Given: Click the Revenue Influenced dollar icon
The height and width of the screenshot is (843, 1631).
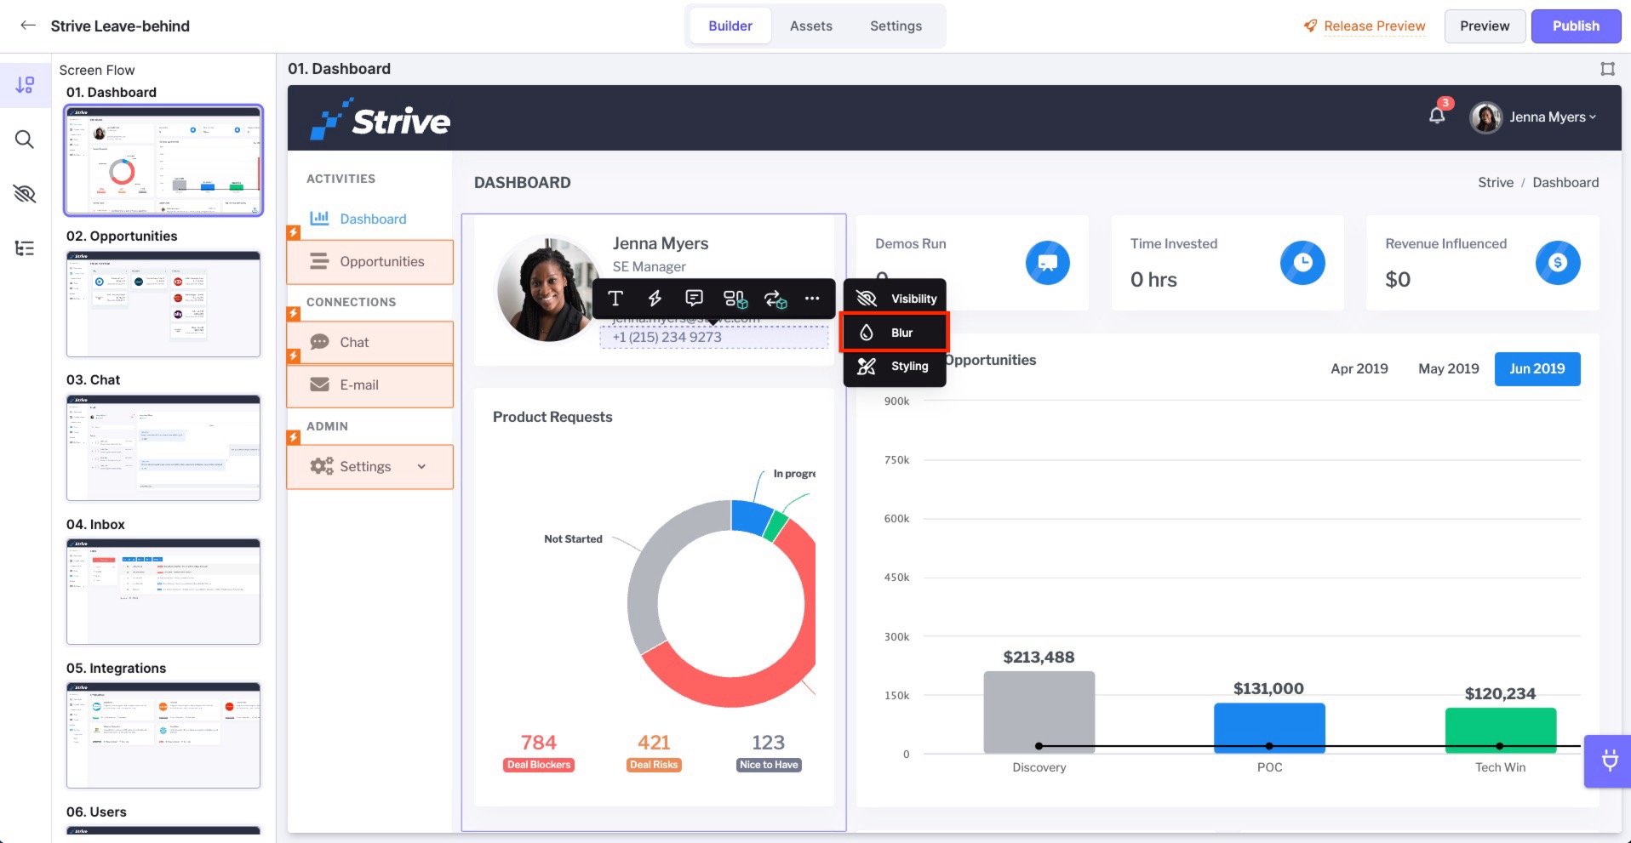Looking at the screenshot, I should (1558, 263).
